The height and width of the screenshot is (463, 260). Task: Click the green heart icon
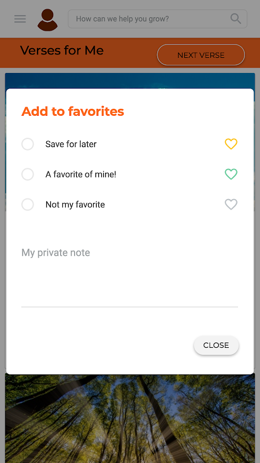point(231,174)
